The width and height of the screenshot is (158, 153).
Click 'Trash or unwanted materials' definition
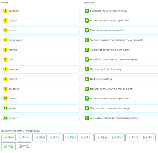click(x=107, y=30)
